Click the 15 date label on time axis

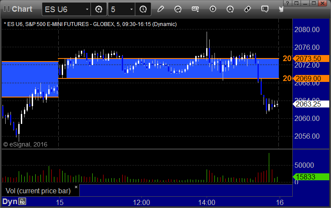coord(60,202)
